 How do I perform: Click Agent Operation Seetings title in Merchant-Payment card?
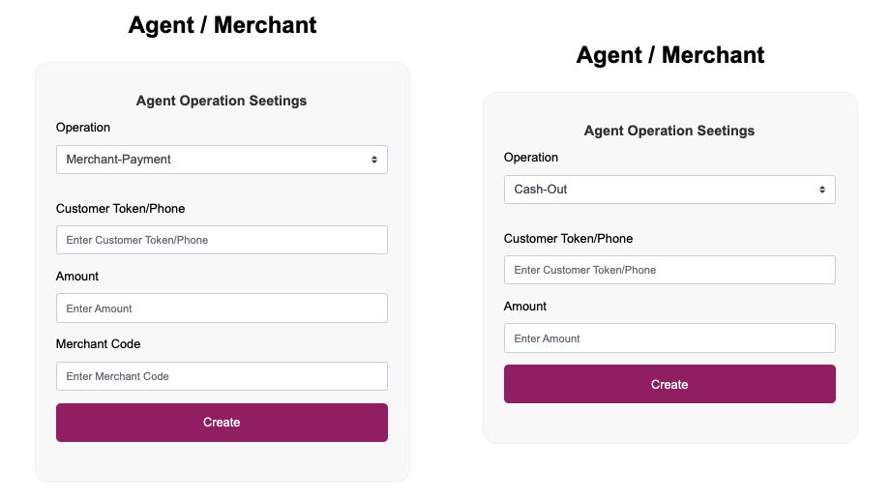point(222,101)
